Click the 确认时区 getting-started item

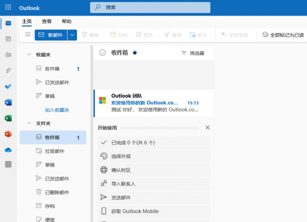[x=153, y=170]
